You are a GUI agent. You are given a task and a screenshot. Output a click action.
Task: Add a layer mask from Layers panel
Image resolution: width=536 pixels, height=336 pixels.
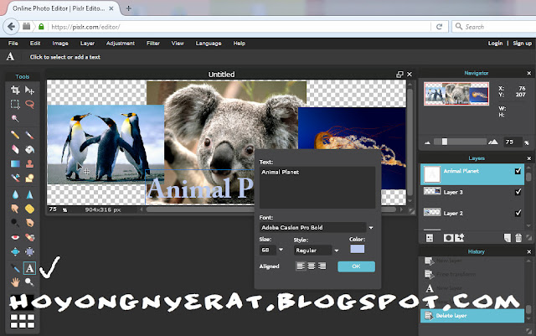pos(448,238)
